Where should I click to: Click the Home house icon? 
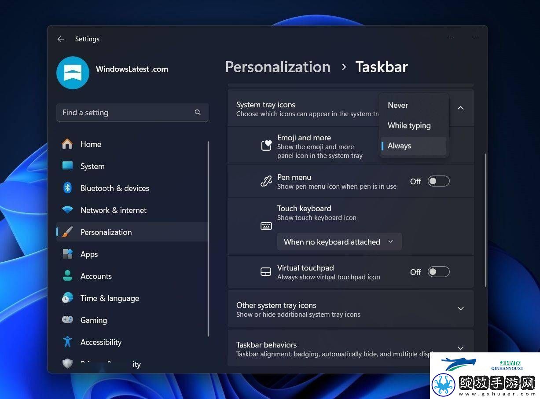tap(67, 144)
